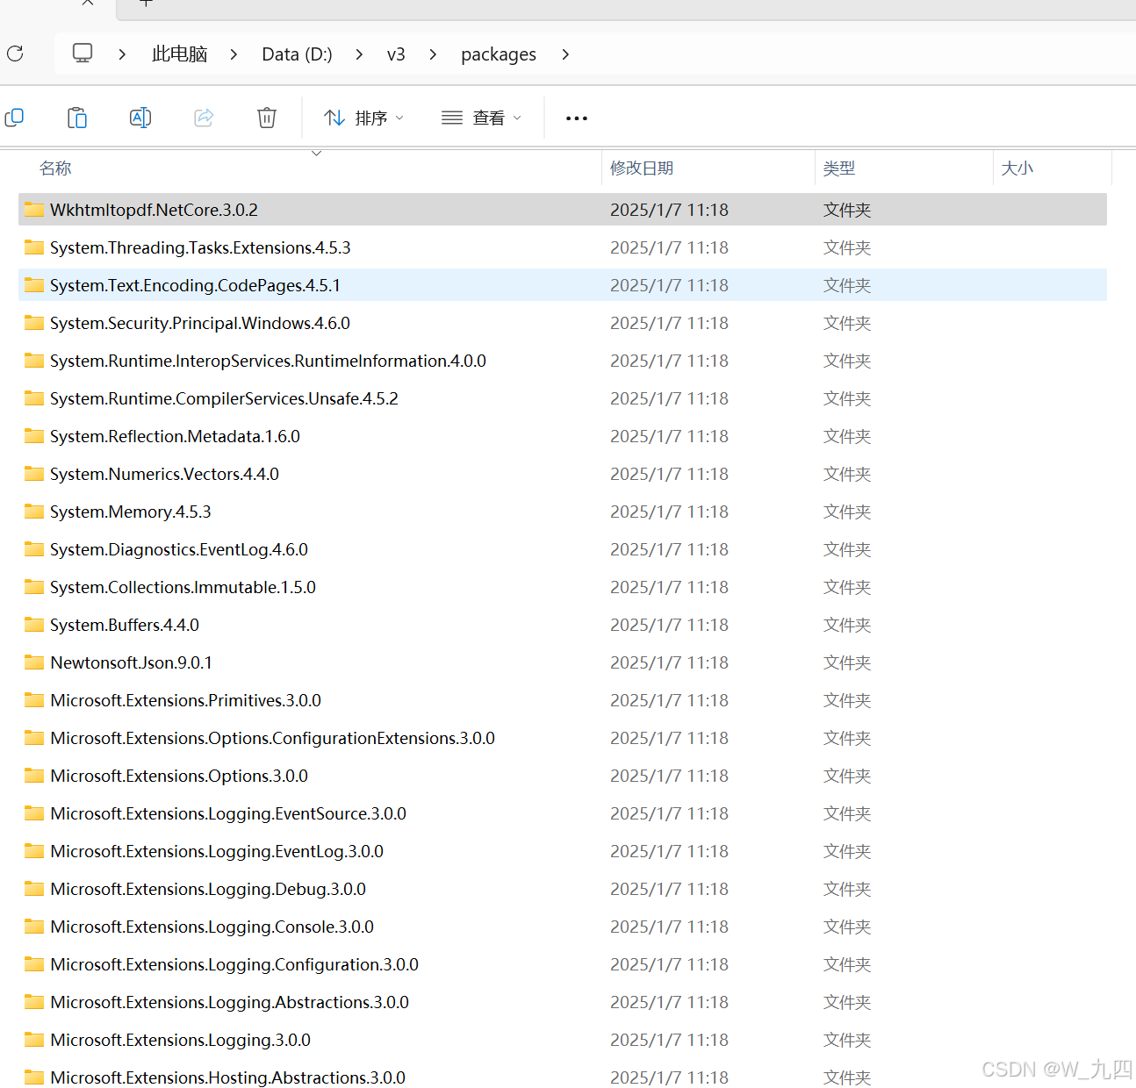Image resolution: width=1136 pixels, height=1088 pixels.
Task: Click the Copy icon in the toolbar
Action: coord(14,118)
